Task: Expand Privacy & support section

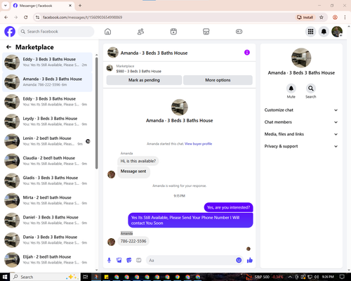Action: (301, 146)
